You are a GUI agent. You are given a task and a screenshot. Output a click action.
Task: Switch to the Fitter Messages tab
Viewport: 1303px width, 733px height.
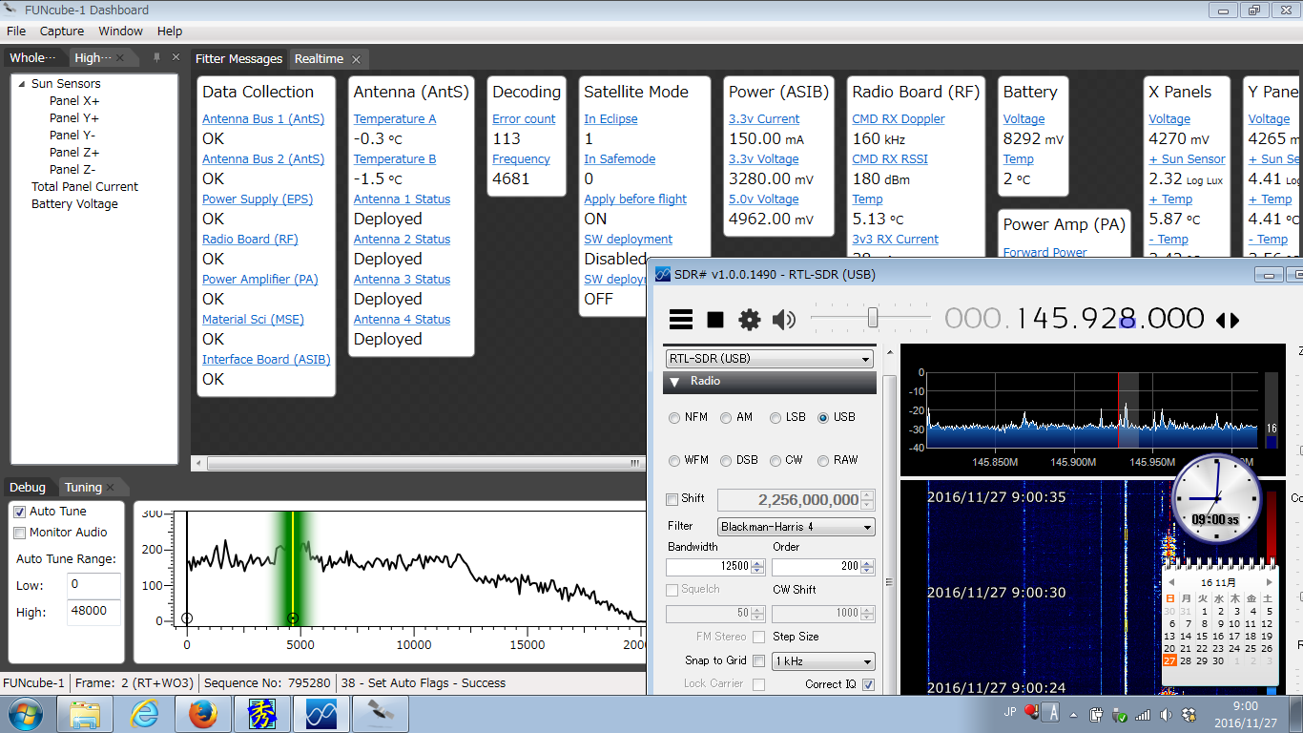point(238,59)
